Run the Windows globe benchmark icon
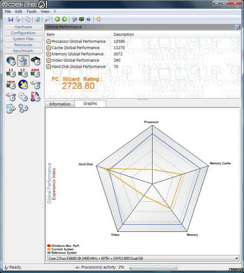The image size is (244, 273). (x=11, y=61)
